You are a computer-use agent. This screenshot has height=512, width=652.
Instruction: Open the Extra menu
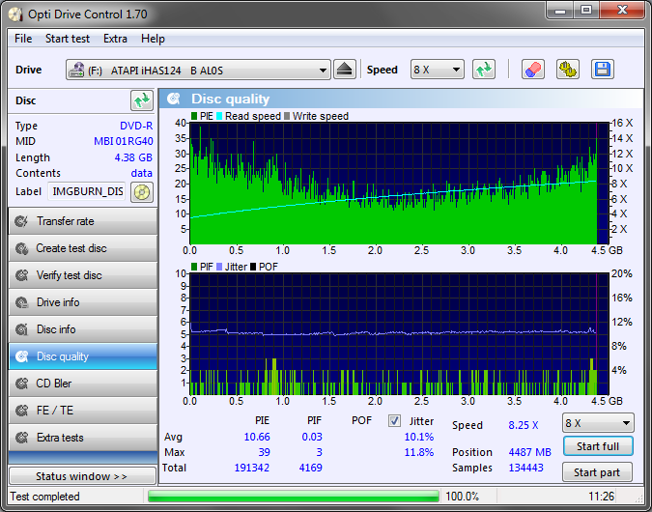click(115, 39)
